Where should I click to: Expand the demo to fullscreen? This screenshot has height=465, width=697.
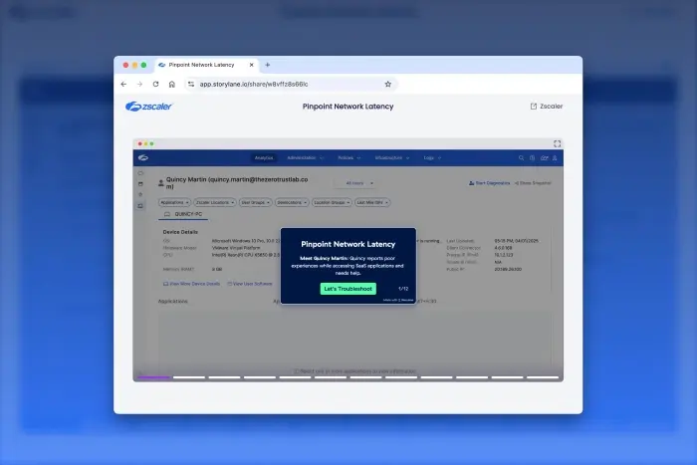coord(557,143)
